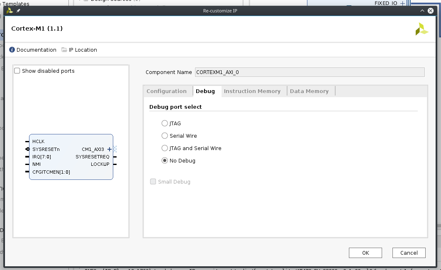The width and height of the screenshot is (441, 270).
Task: Click the HCLK port label
Action: pyautogui.click(x=38, y=141)
